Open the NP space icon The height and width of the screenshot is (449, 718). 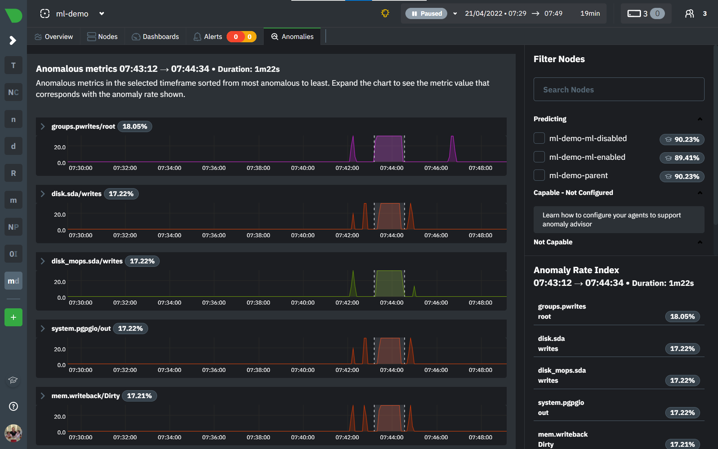(x=13, y=227)
